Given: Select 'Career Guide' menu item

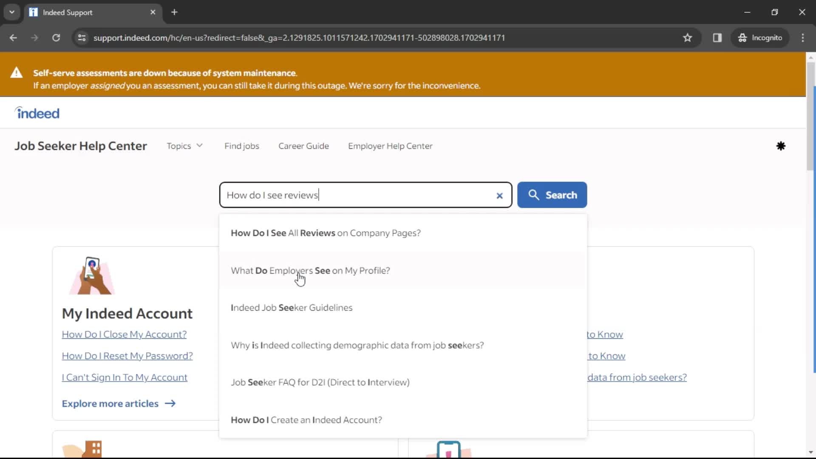Looking at the screenshot, I should [304, 146].
